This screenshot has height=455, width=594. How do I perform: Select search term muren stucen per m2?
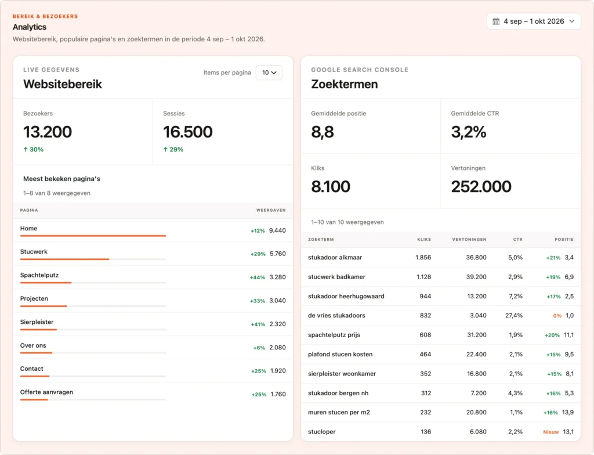[339, 412]
